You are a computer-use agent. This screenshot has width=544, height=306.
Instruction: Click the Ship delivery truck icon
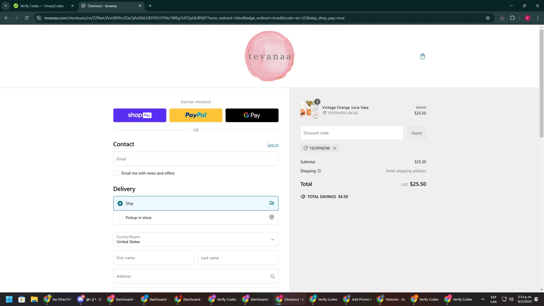point(272,203)
